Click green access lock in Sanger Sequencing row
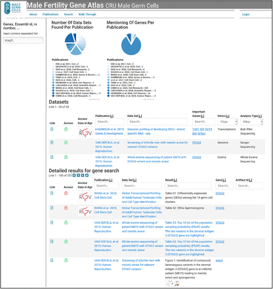The height and width of the screenshot is (289, 273). 66,143
